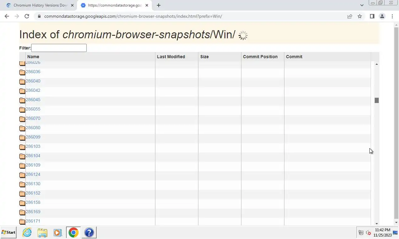Click folder icon beside 286099
The width and height of the screenshot is (399, 239).
[x=22, y=138]
